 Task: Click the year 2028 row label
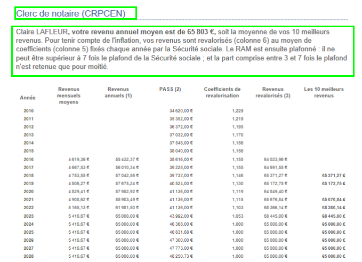28,257
